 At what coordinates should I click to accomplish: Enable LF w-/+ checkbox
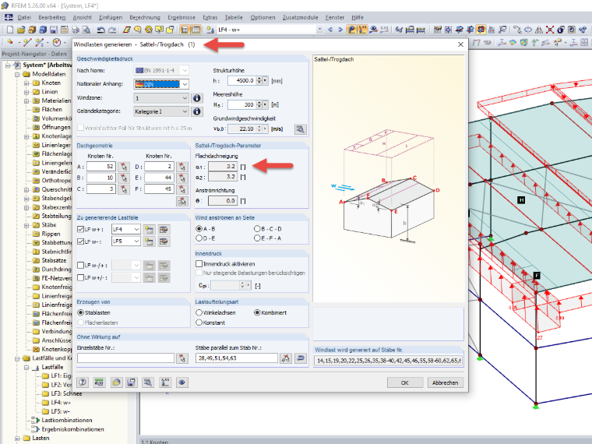point(80,266)
